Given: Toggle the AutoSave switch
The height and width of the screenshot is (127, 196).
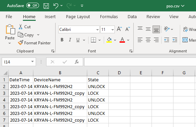Looking at the screenshot, I should [x=33, y=6].
